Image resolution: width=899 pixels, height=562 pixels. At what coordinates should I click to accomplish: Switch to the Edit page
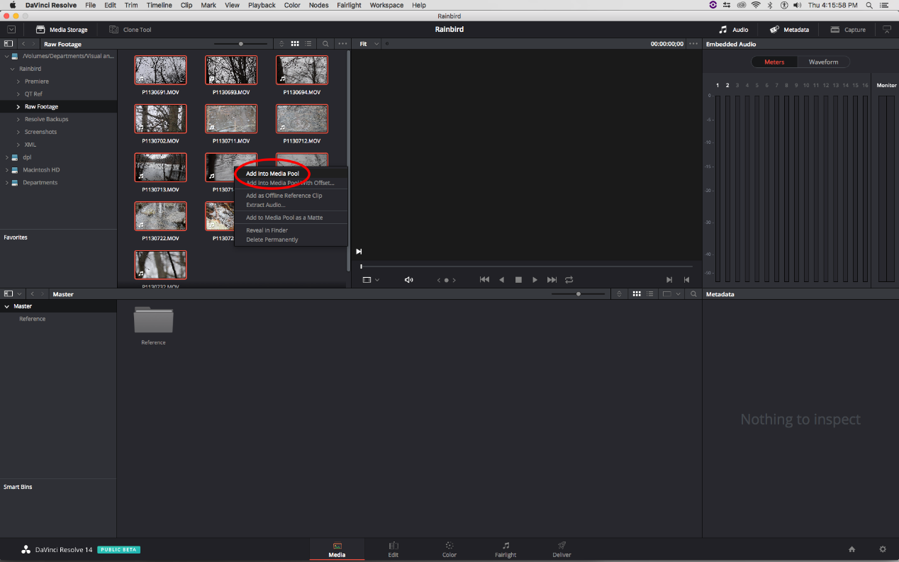(x=393, y=549)
